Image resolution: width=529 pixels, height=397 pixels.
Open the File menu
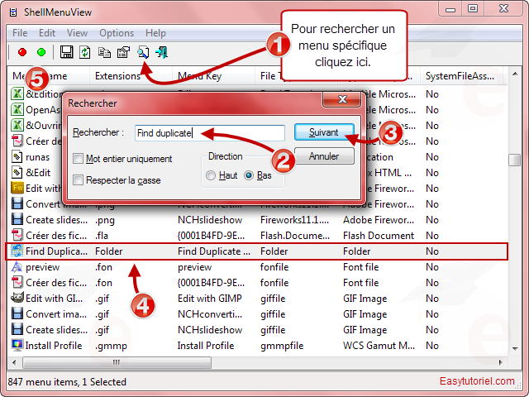[x=20, y=33]
